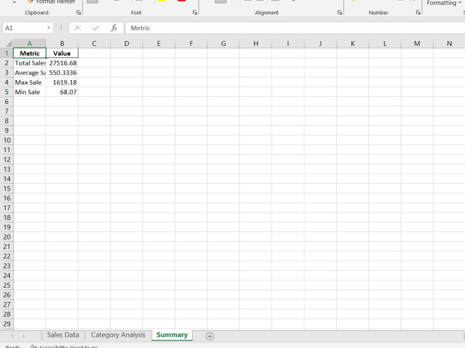465x348 pixels.
Task: Open the Number group dialog launcher
Action: [x=418, y=13]
